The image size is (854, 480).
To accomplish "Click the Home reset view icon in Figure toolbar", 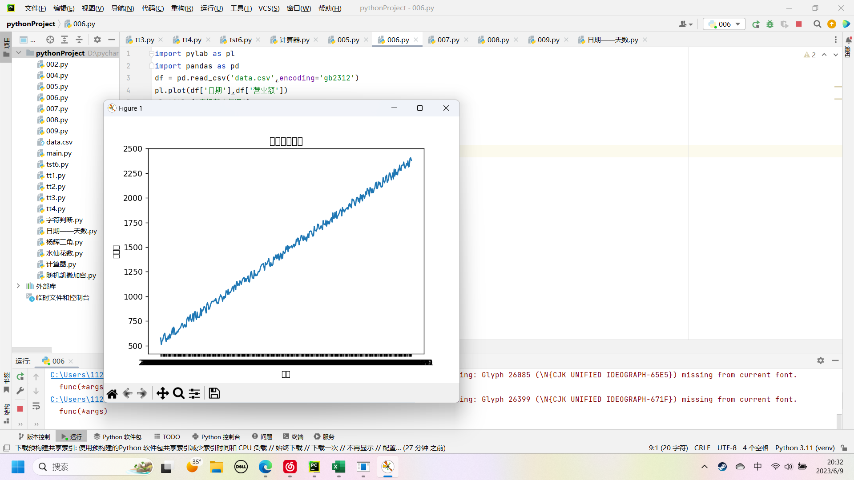I will (112, 393).
